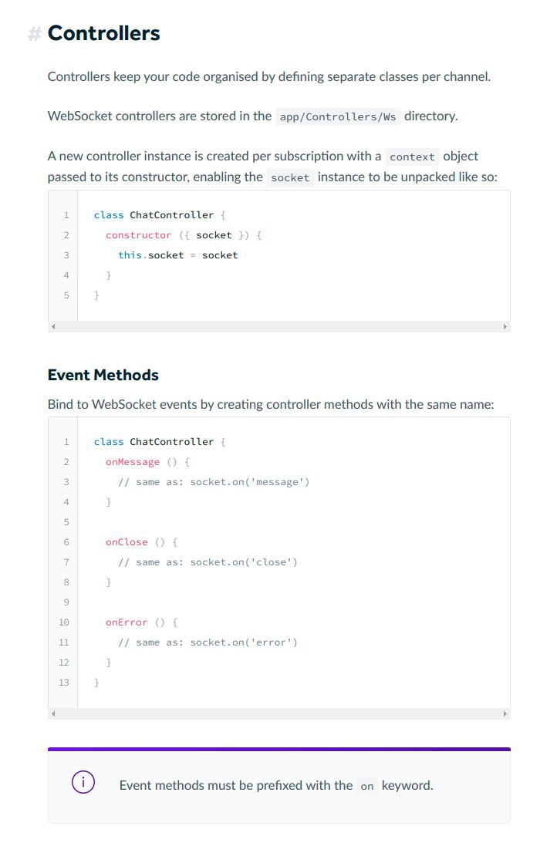Click the Event Methods subheading
This screenshot has width=557, height=853.
[x=103, y=375]
